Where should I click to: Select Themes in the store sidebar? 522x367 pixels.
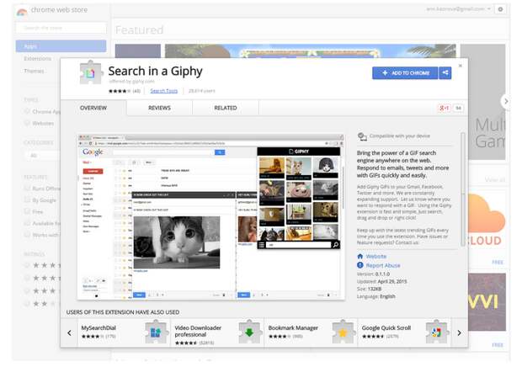(34, 71)
